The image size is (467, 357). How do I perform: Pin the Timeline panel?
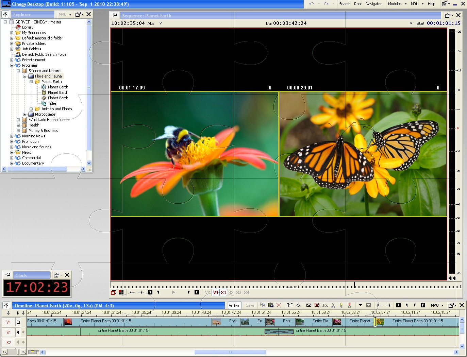(x=6, y=305)
